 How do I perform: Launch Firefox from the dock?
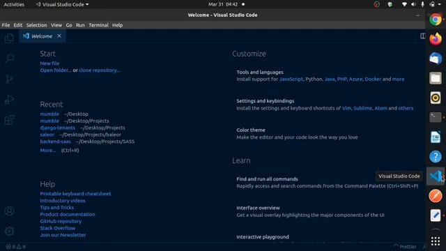(436, 39)
